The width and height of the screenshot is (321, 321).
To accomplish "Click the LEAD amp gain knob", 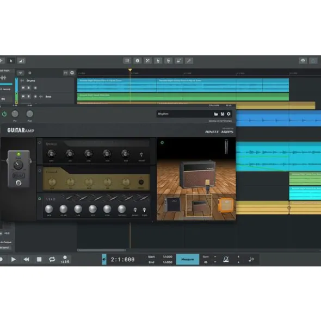I will [x=49, y=209].
